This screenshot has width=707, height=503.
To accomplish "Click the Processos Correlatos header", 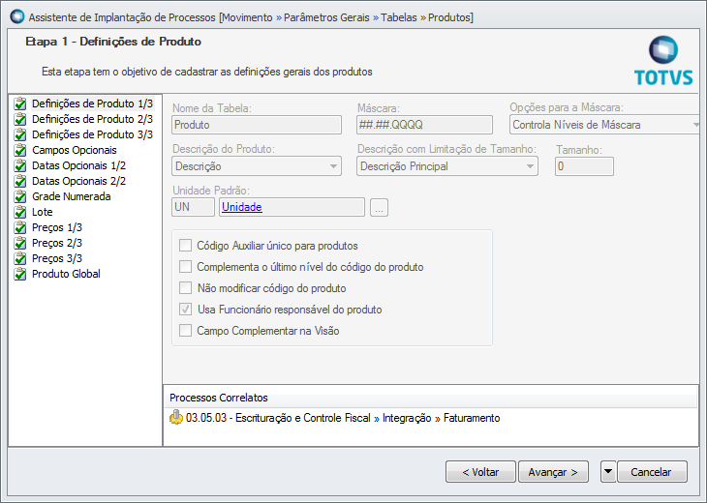I will click(219, 398).
